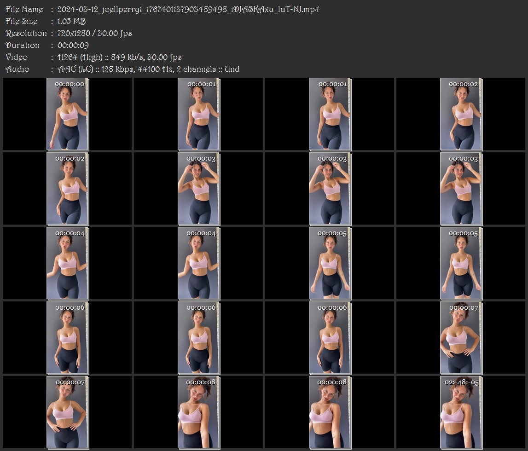Click the file size value '1.05 MB'
This screenshot has width=528, height=451.
(71, 21)
